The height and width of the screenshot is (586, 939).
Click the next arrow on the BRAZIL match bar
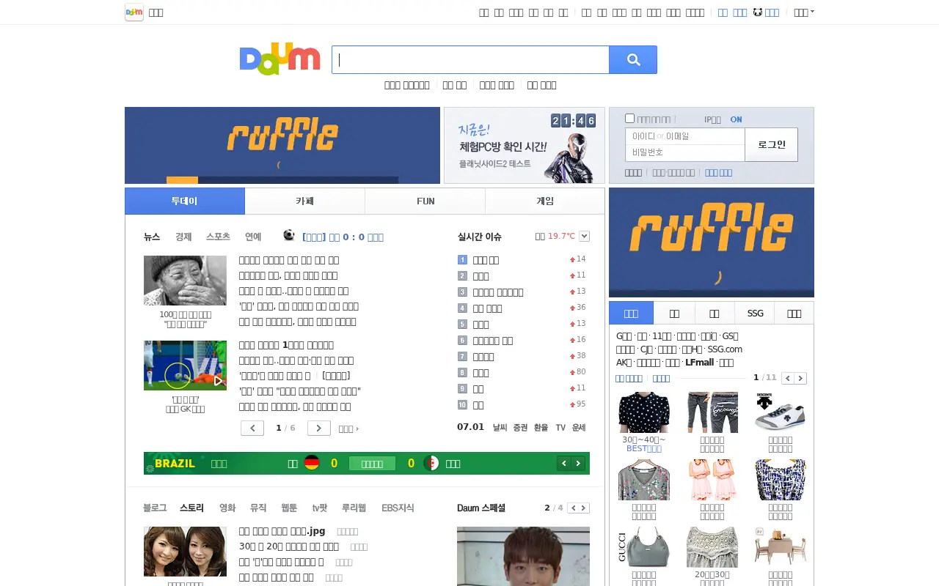click(578, 463)
